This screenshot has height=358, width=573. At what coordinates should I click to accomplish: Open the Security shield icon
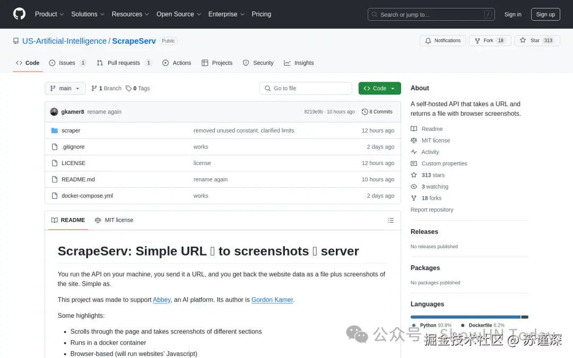click(x=246, y=63)
